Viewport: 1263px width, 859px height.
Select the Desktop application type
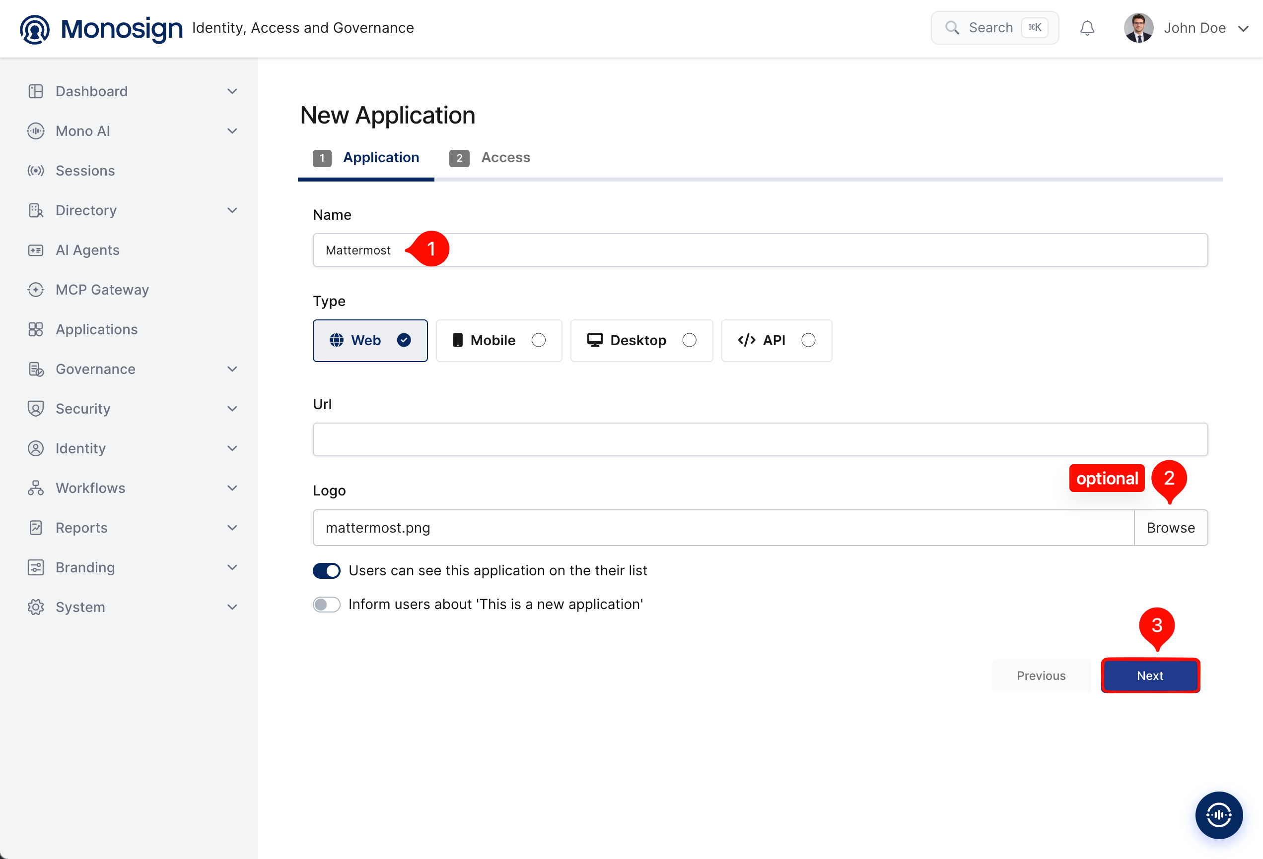641,340
